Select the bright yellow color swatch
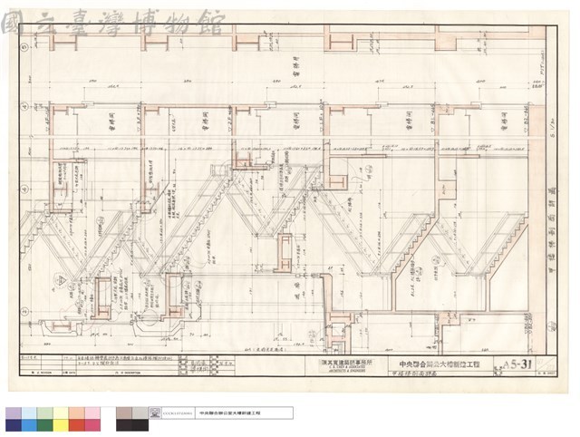Screen dimensions: 580x437 click(61, 425)
